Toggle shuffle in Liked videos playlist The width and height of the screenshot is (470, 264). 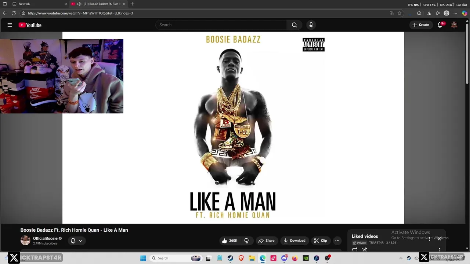coord(364,250)
